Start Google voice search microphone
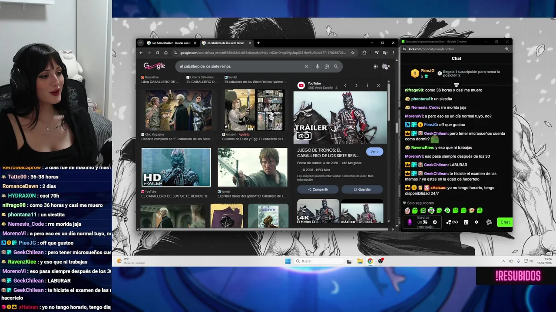 [318, 66]
